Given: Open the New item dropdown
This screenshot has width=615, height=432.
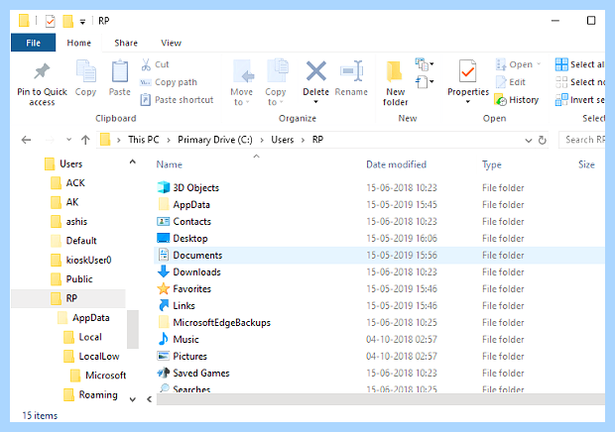Looking at the screenshot, I should 425,64.
